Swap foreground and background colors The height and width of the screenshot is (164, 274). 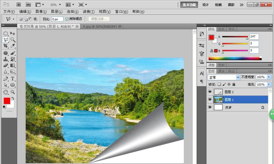[x=13, y=98]
